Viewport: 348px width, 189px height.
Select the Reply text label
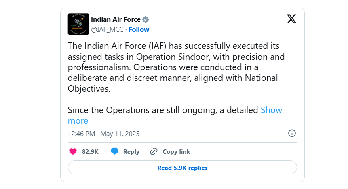click(x=131, y=152)
